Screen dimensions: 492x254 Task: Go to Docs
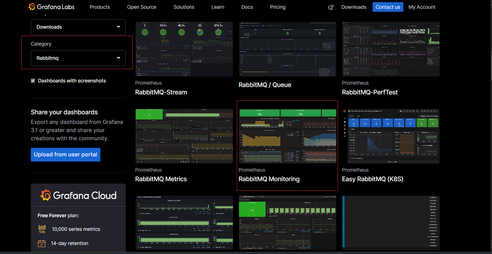pyautogui.click(x=247, y=7)
